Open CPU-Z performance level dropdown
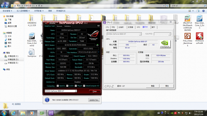The image size is (207, 116). (x=169, y=34)
